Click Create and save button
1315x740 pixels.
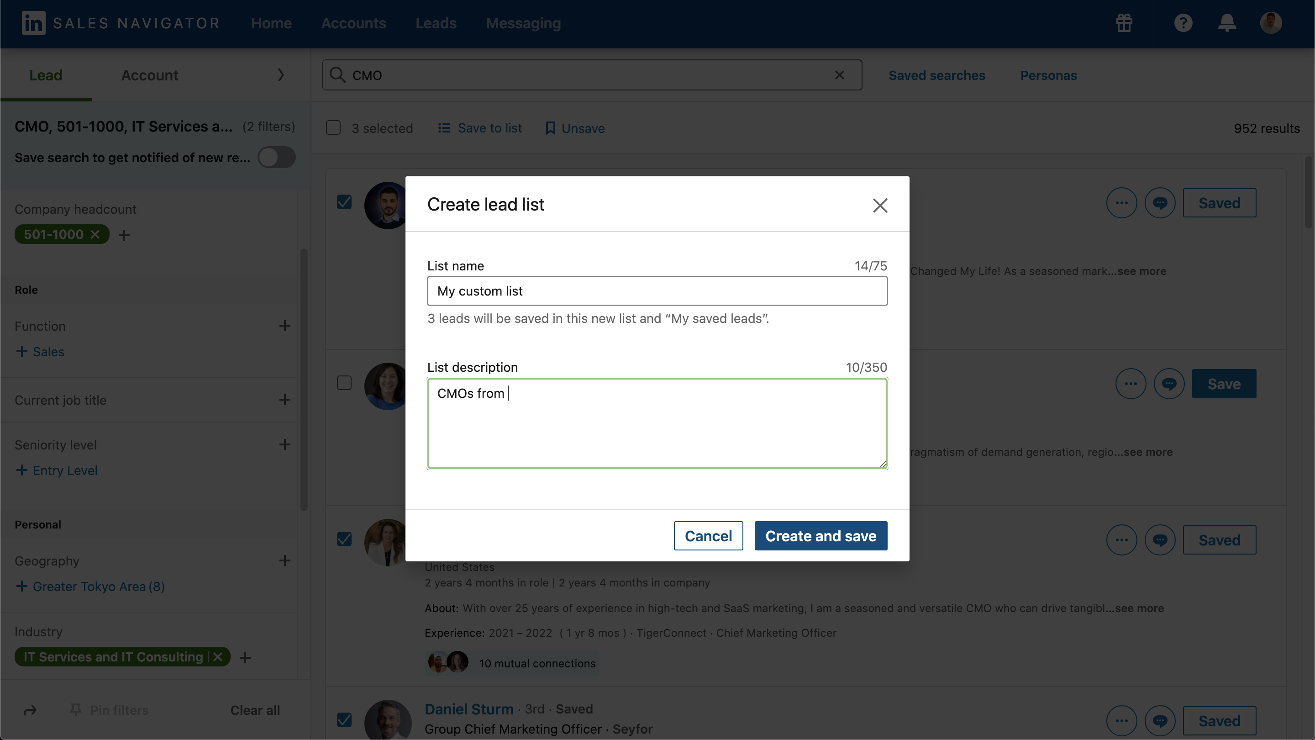[821, 536]
